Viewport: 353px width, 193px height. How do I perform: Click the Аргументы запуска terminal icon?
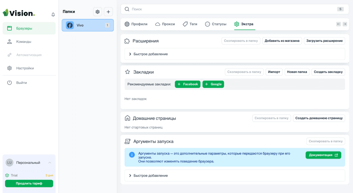127,141
